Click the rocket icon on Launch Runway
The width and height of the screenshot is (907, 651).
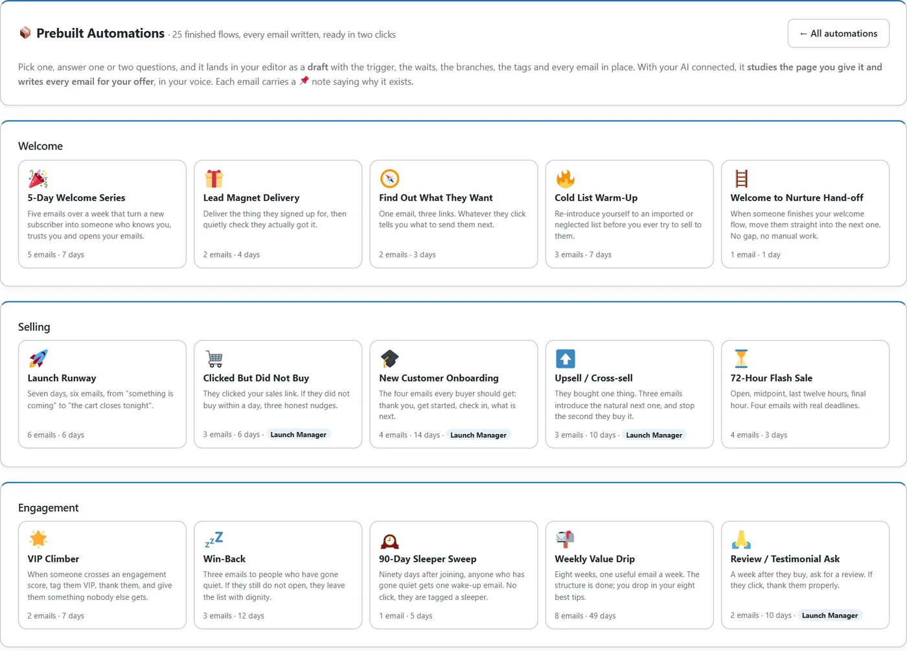click(38, 358)
